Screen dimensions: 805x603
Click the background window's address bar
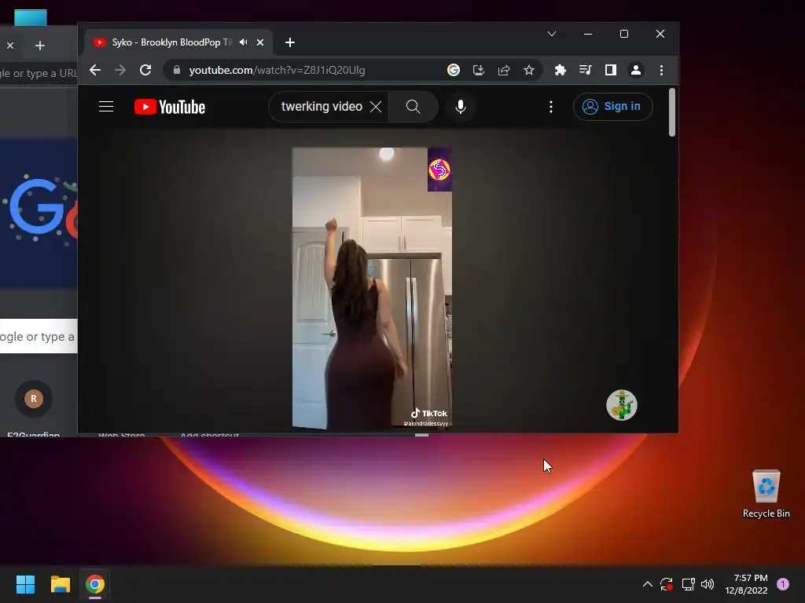pos(39,73)
